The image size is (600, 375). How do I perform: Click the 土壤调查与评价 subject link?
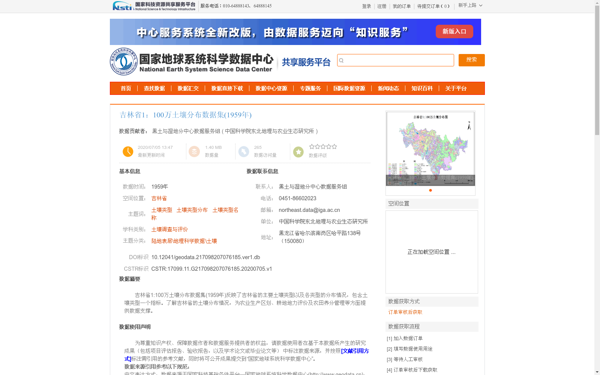pos(169,229)
